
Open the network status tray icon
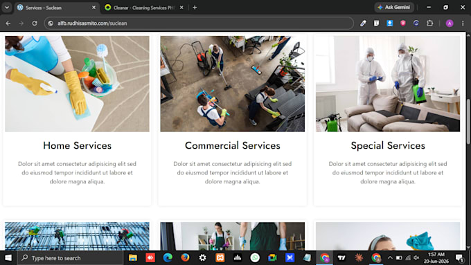(x=408, y=258)
